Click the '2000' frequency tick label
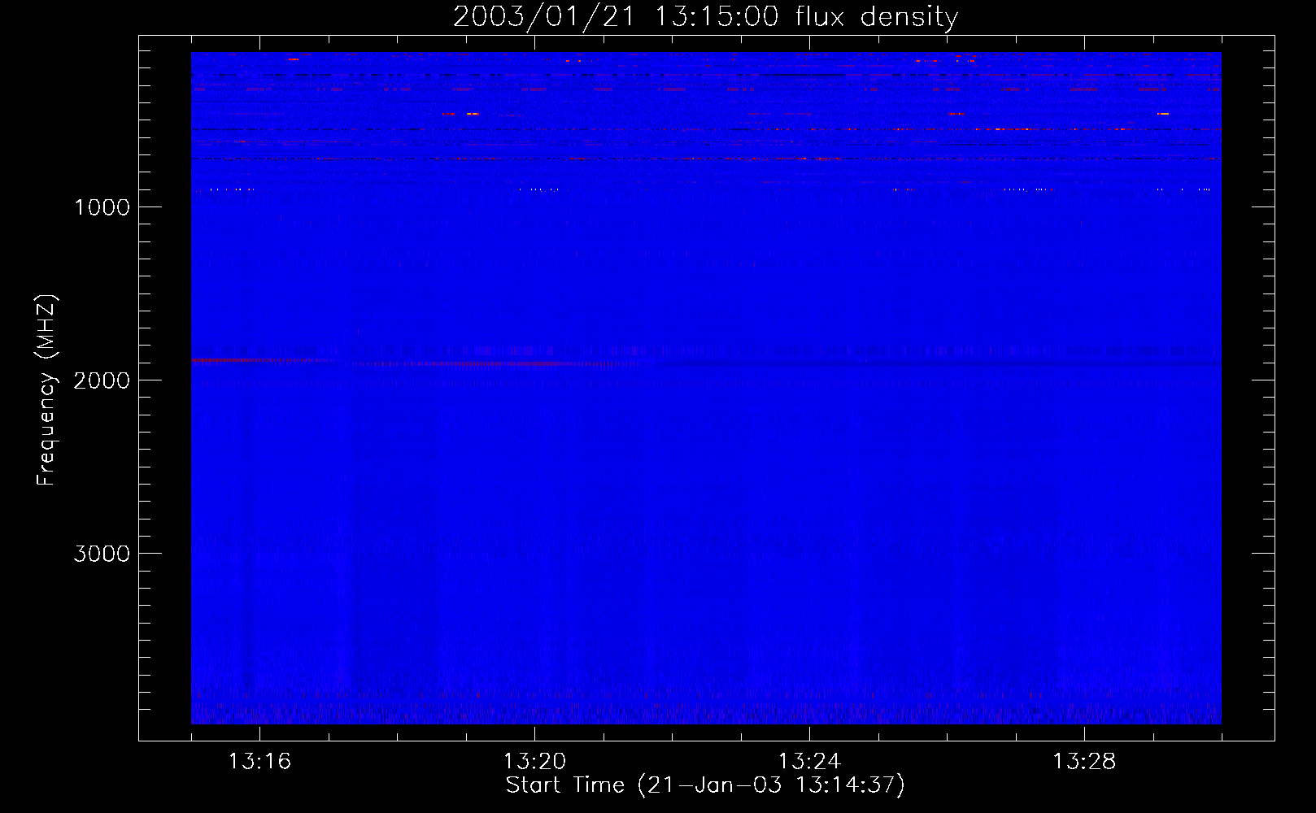This screenshot has width=1316, height=813. [x=102, y=380]
